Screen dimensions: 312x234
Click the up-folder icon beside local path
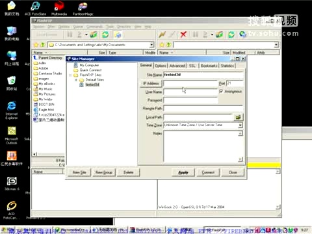point(43,45)
